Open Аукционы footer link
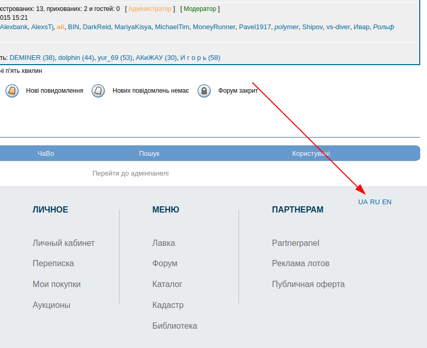 [51, 305]
